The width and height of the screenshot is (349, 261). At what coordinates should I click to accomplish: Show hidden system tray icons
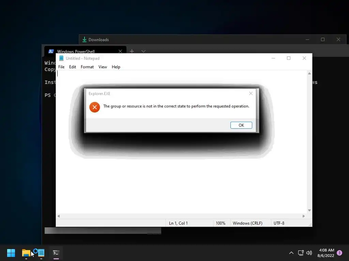coord(291,253)
